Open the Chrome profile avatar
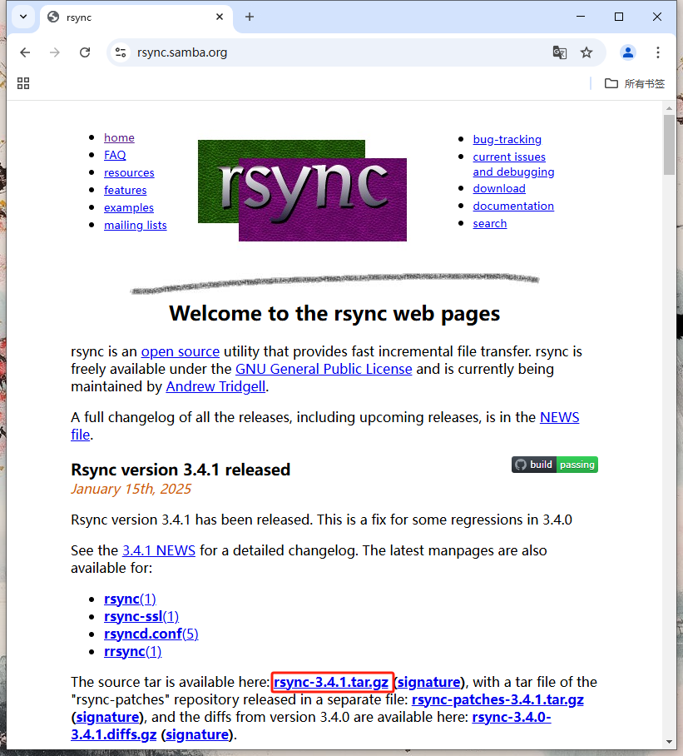This screenshot has width=683, height=756. (628, 52)
